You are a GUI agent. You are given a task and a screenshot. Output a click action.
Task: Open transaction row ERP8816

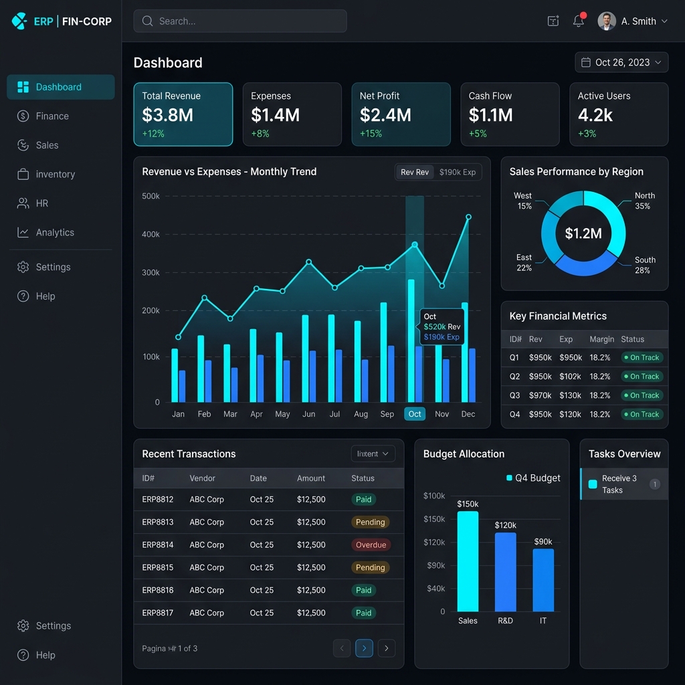269,590
